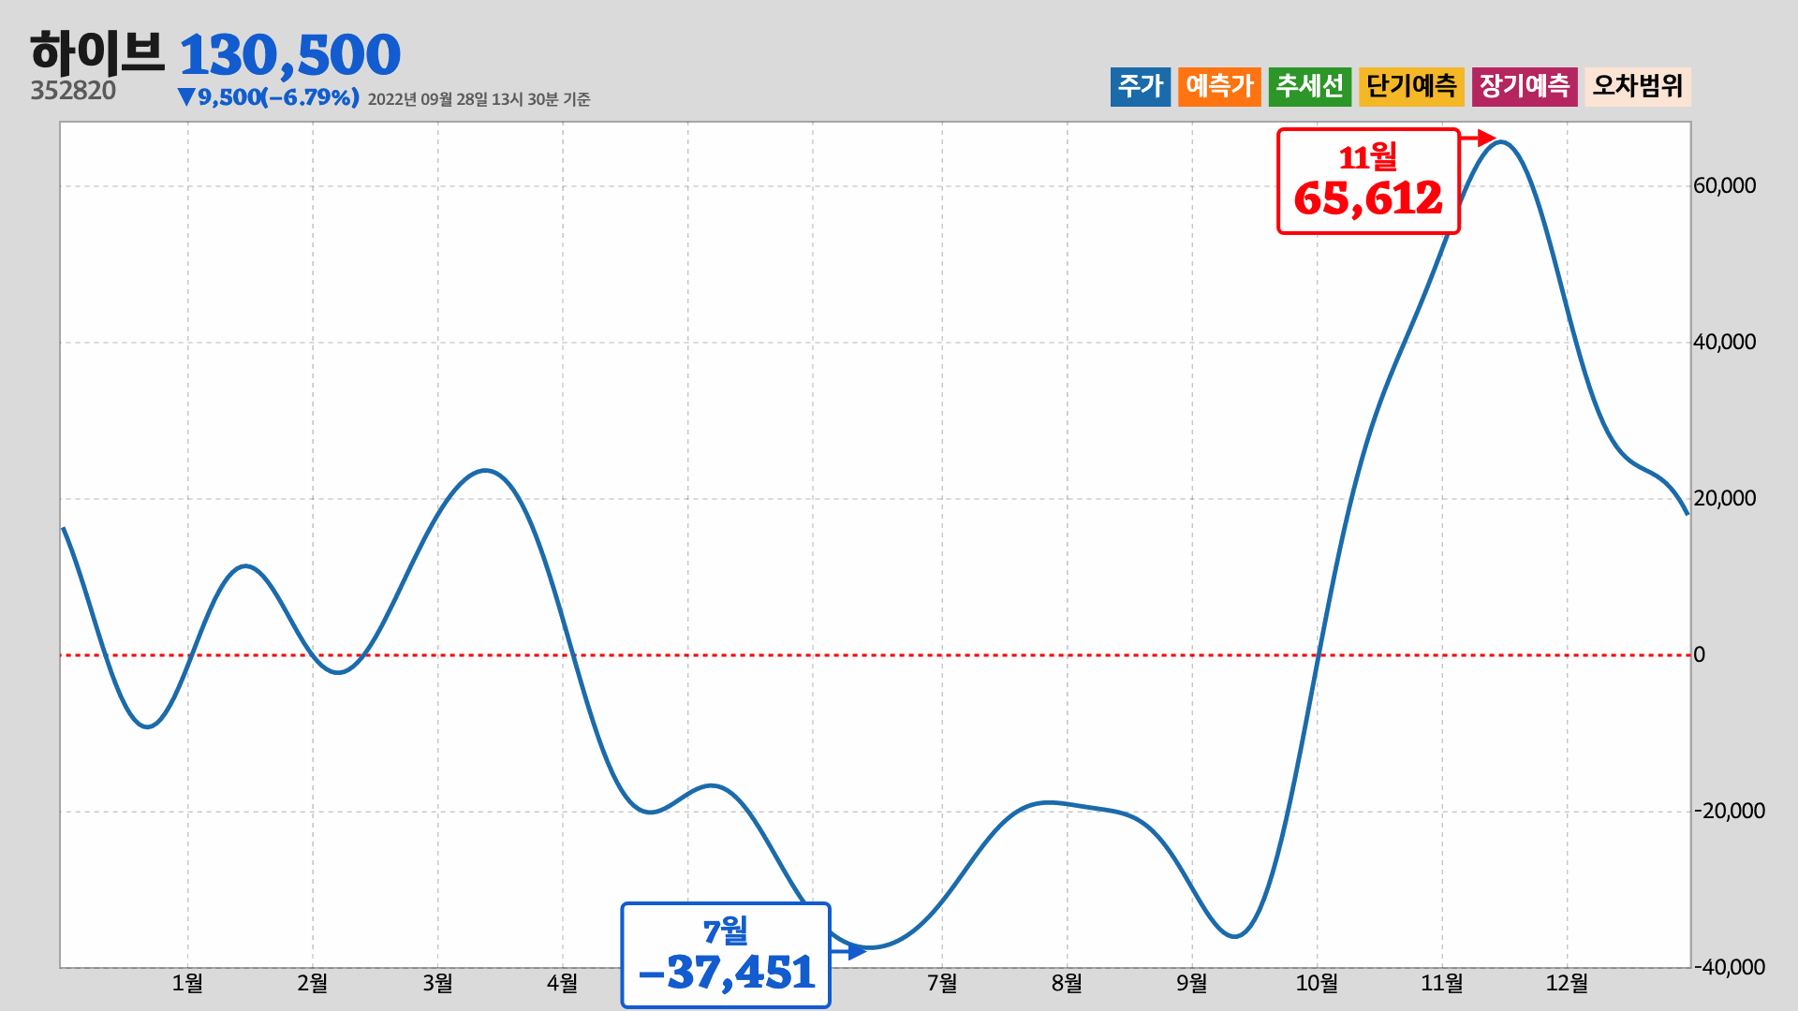Viewport: 1798px width, 1011px height.
Task: Click the stock code 352820
Action: pyautogui.click(x=73, y=91)
